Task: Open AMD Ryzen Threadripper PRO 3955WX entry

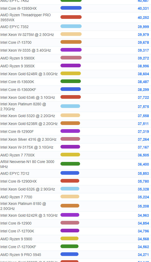Action: [26, 17]
